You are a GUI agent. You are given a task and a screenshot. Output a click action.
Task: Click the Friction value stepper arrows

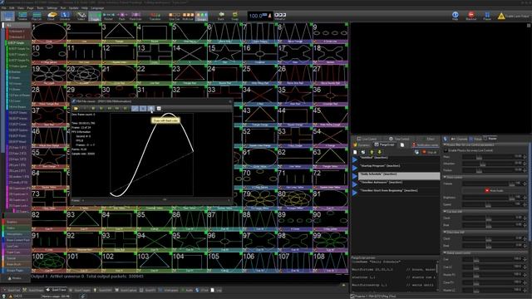[x=525, y=169]
